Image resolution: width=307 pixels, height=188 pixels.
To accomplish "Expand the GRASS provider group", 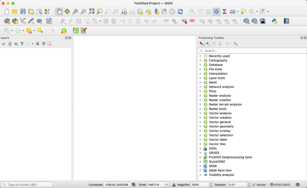I will (x=200, y=153).
